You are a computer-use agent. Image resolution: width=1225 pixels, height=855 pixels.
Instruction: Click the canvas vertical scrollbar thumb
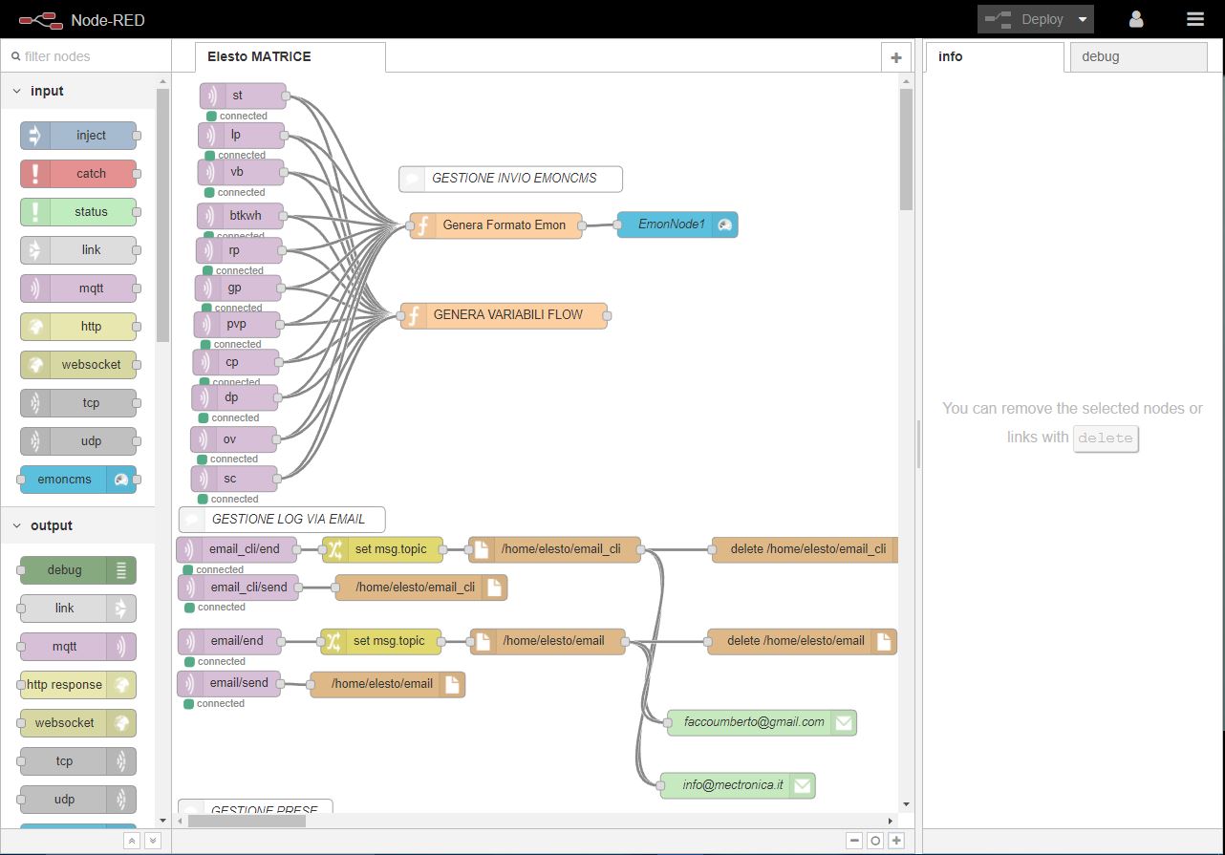point(907,150)
